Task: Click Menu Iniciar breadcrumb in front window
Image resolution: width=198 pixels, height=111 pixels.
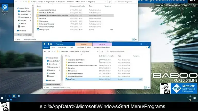Action: click(x=75, y=52)
